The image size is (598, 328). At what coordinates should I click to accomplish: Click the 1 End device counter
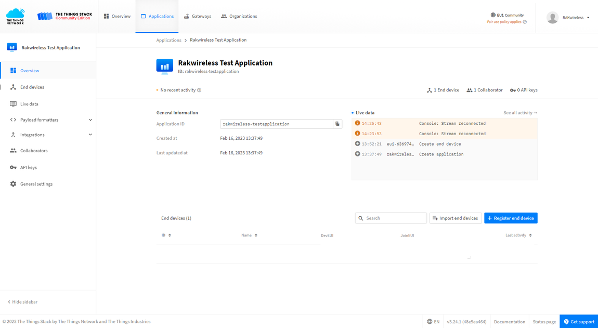coord(443,90)
